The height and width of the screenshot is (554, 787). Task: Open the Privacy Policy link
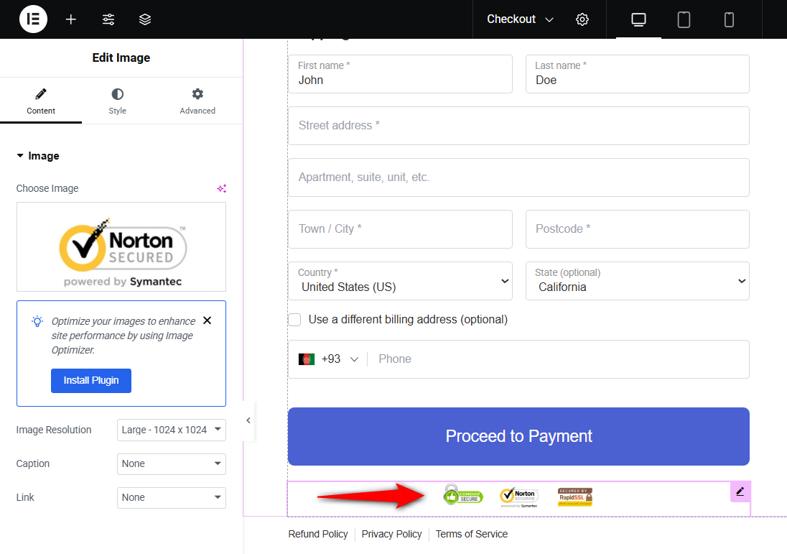coord(391,534)
